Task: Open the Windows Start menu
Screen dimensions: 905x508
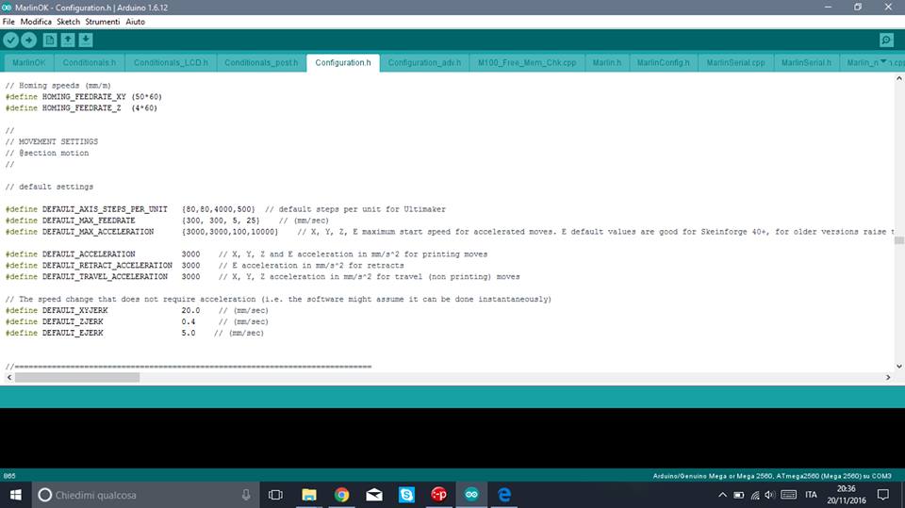Action: (16, 495)
